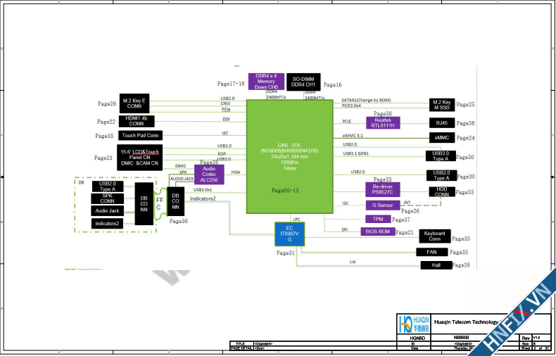Image resolution: width=556 pixels, height=356 pixels.
Task: Click the eMMC block
Action: pyautogui.click(x=442, y=138)
